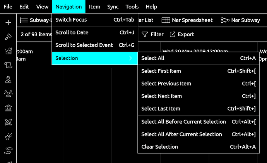The image size is (267, 163).
Task: Click the Export button
Action: tap(182, 34)
